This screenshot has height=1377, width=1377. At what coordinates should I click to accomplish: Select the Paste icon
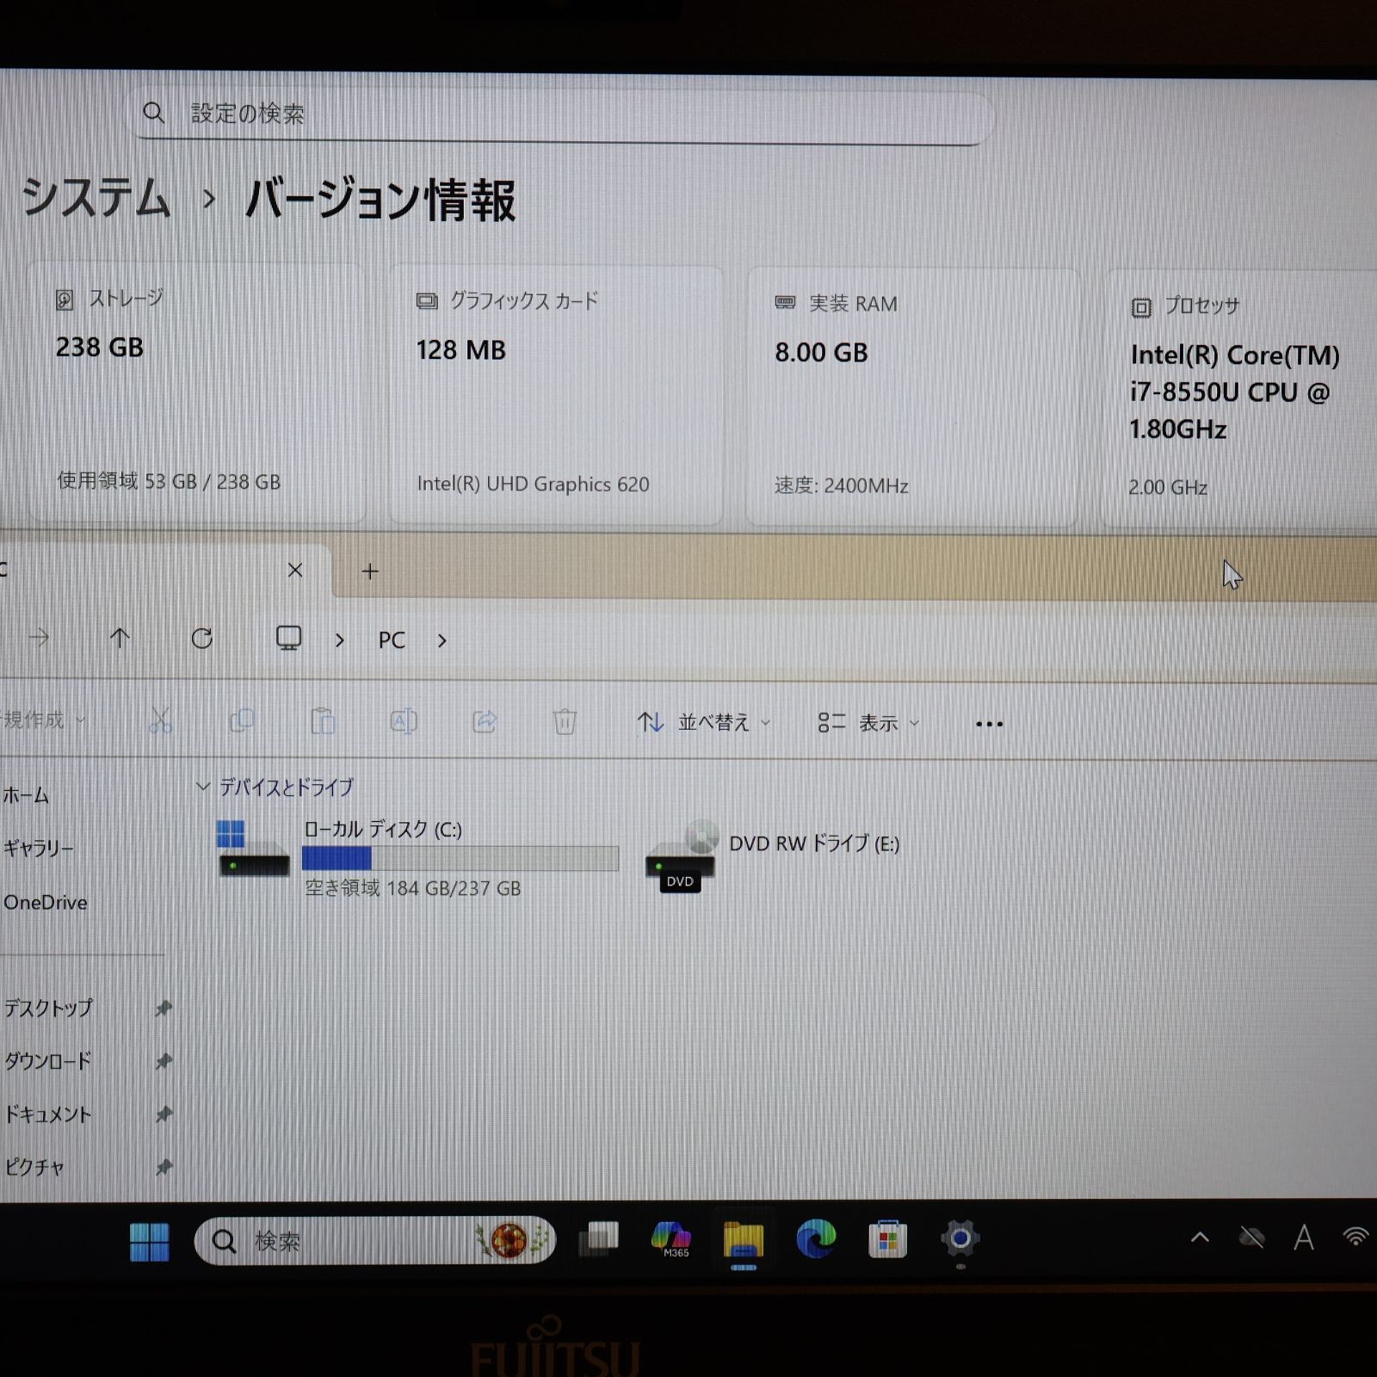tap(323, 723)
